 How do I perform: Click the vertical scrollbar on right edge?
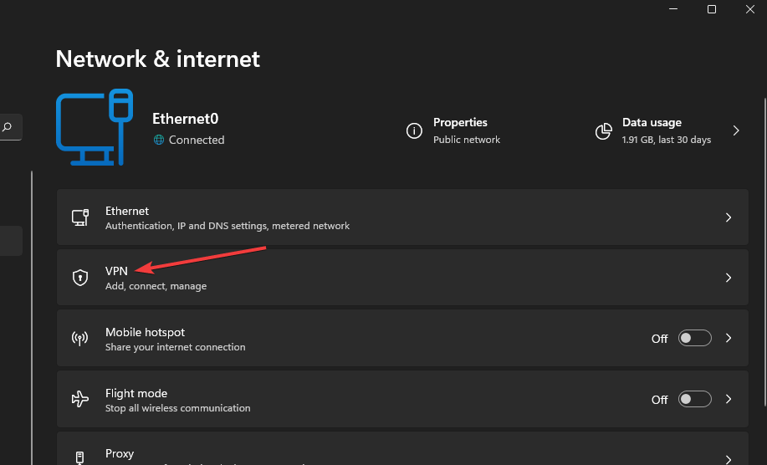click(x=764, y=252)
